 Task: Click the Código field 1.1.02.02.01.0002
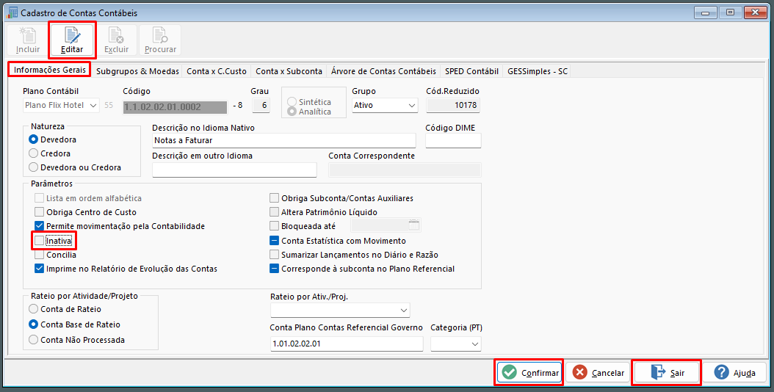[175, 106]
